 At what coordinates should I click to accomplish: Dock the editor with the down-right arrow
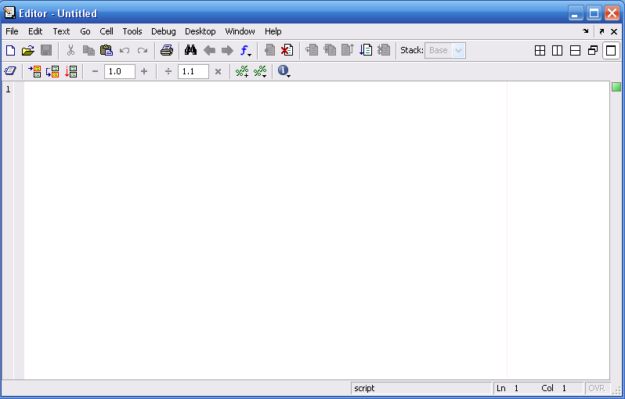(585, 31)
